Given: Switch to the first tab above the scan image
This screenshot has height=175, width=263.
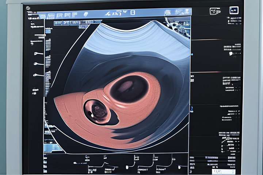Looking at the screenshot, I should (x=58, y=23).
